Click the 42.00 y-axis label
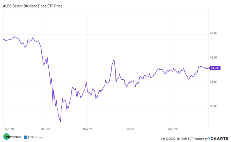The height and width of the screenshot is (142, 231). [214, 58]
